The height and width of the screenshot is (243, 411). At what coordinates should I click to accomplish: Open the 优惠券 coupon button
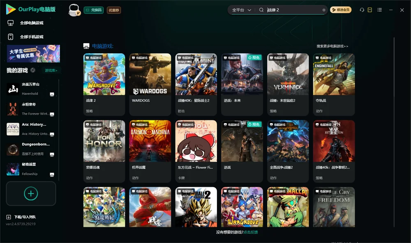coord(114,10)
